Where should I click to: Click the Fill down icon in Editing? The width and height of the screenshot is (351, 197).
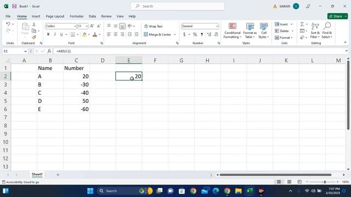[302, 31]
